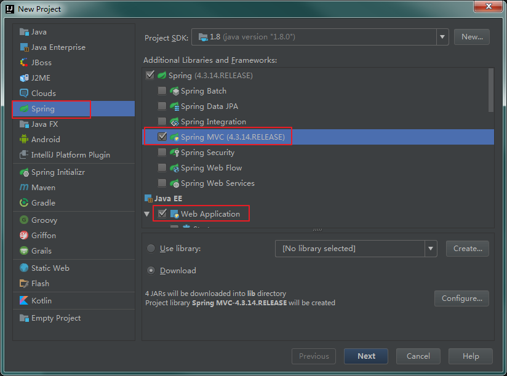Click the New button beside Project SDK
The height and width of the screenshot is (376, 507).
coord(471,37)
